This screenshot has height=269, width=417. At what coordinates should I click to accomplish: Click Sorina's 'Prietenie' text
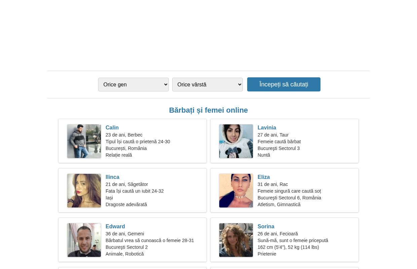267,254
